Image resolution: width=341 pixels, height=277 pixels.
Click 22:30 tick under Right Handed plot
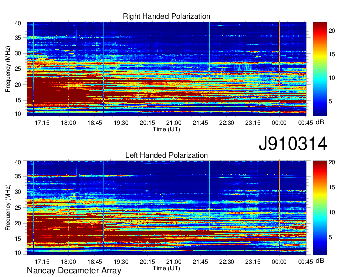point(226,123)
